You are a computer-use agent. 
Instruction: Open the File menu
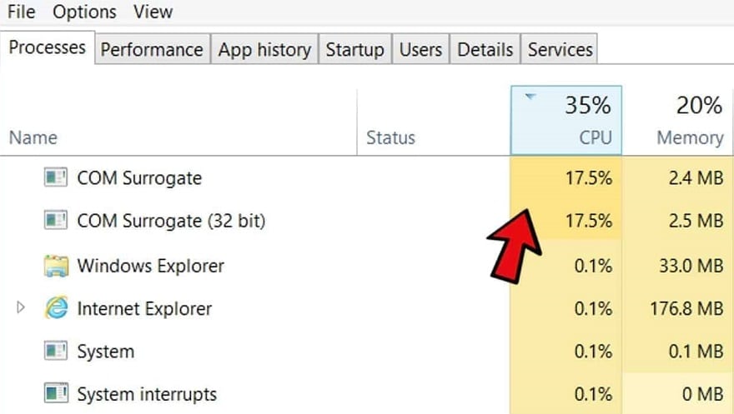coord(21,12)
